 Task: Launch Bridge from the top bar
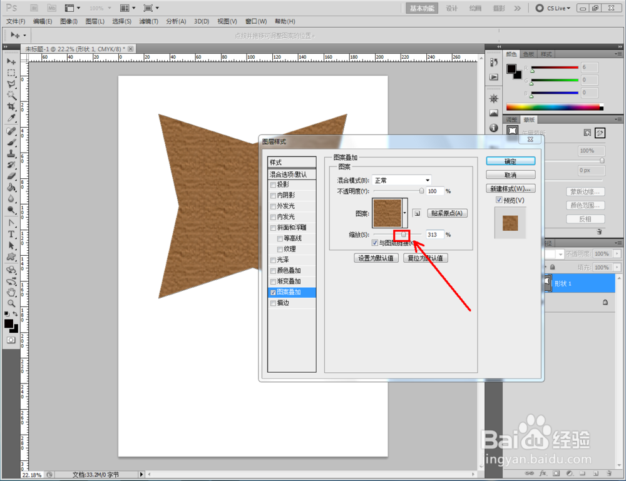pos(34,8)
